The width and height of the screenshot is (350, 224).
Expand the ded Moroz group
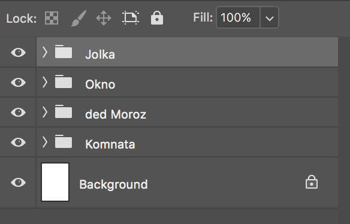click(45, 112)
